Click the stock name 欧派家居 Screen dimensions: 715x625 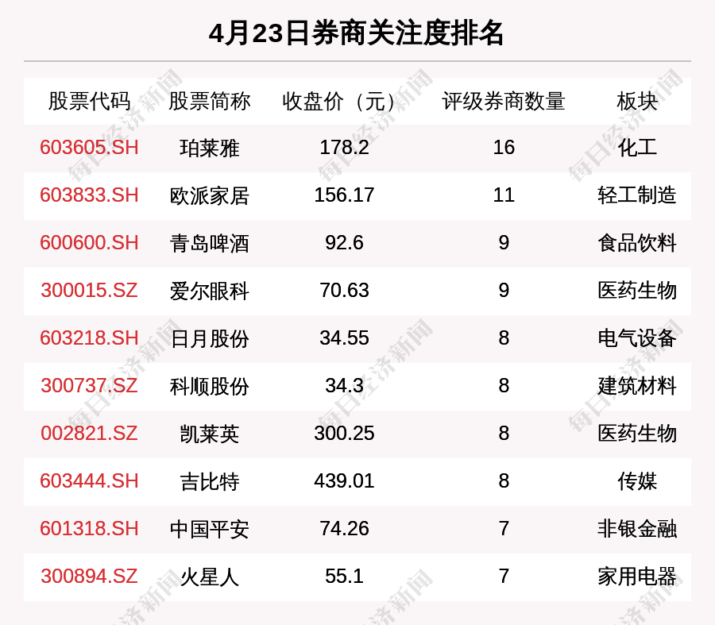point(209,196)
